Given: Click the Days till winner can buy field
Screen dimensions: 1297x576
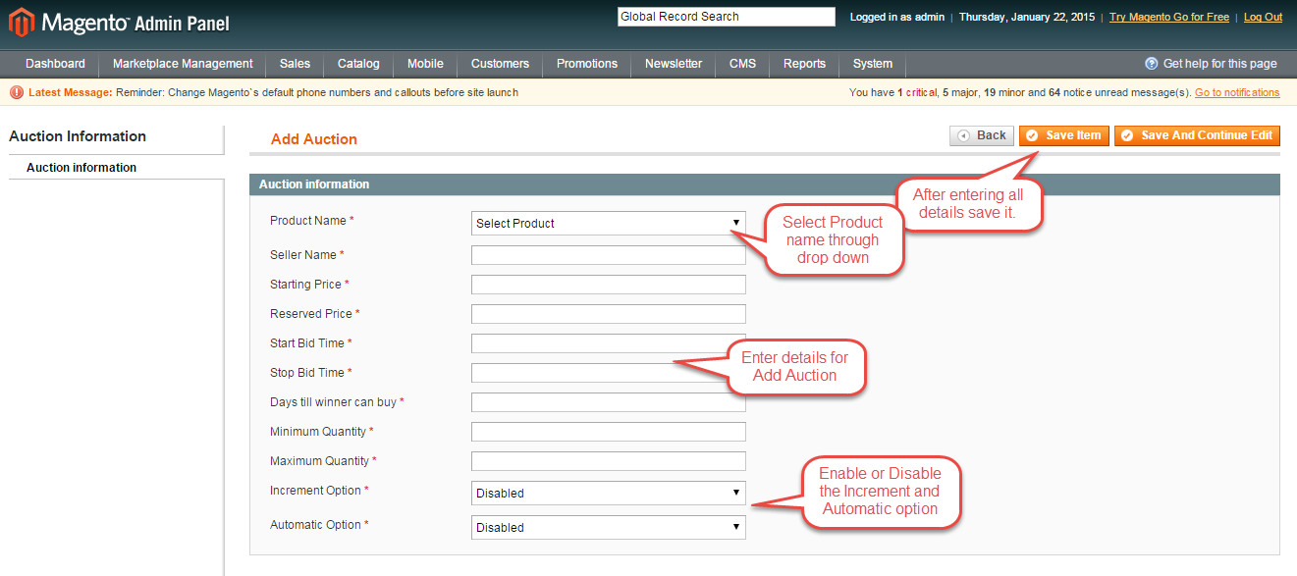Looking at the screenshot, I should tap(609, 402).
